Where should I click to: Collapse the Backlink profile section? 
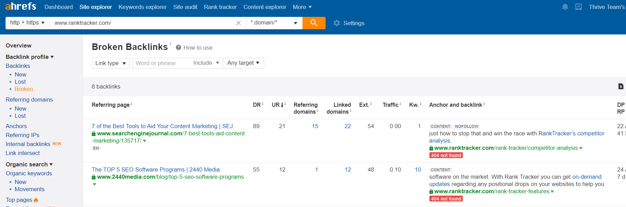(30, 57)
